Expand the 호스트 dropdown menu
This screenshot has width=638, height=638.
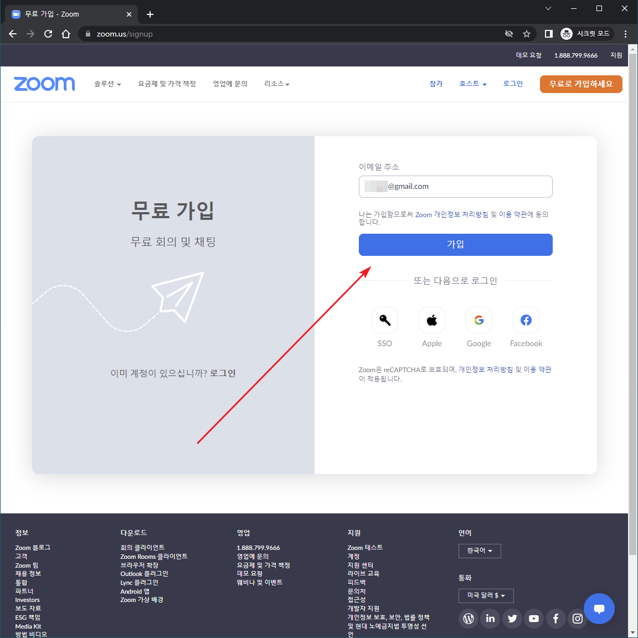473,84
